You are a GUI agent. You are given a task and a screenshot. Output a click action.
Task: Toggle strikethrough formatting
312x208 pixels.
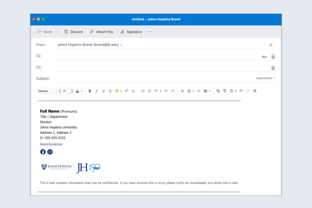pyautogui.click(x=110, y=91)
